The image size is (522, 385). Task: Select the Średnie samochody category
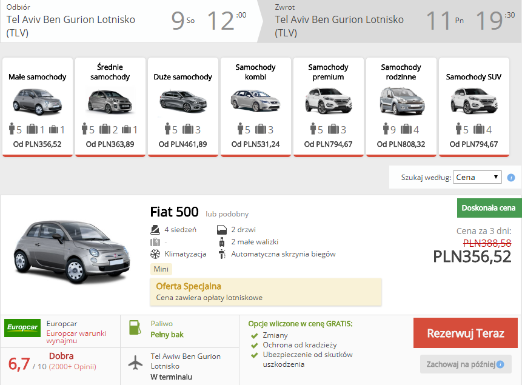110,107
